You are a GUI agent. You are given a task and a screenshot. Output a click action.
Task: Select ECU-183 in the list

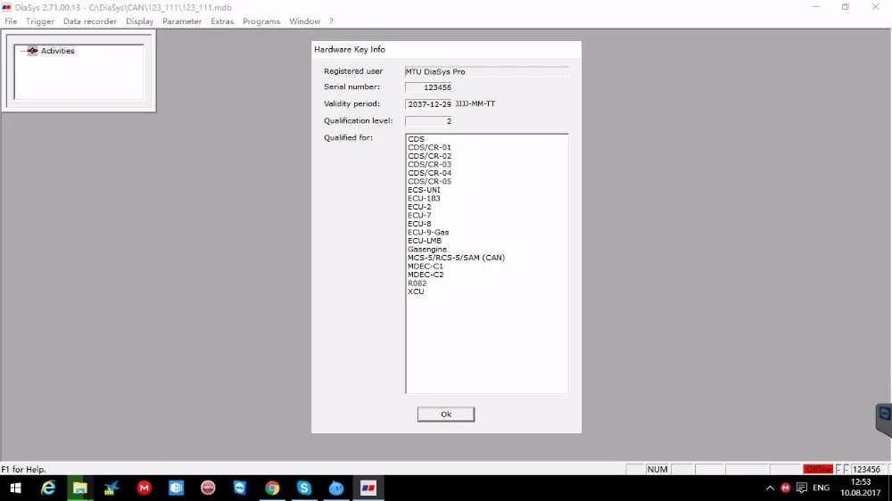point(424,199)
